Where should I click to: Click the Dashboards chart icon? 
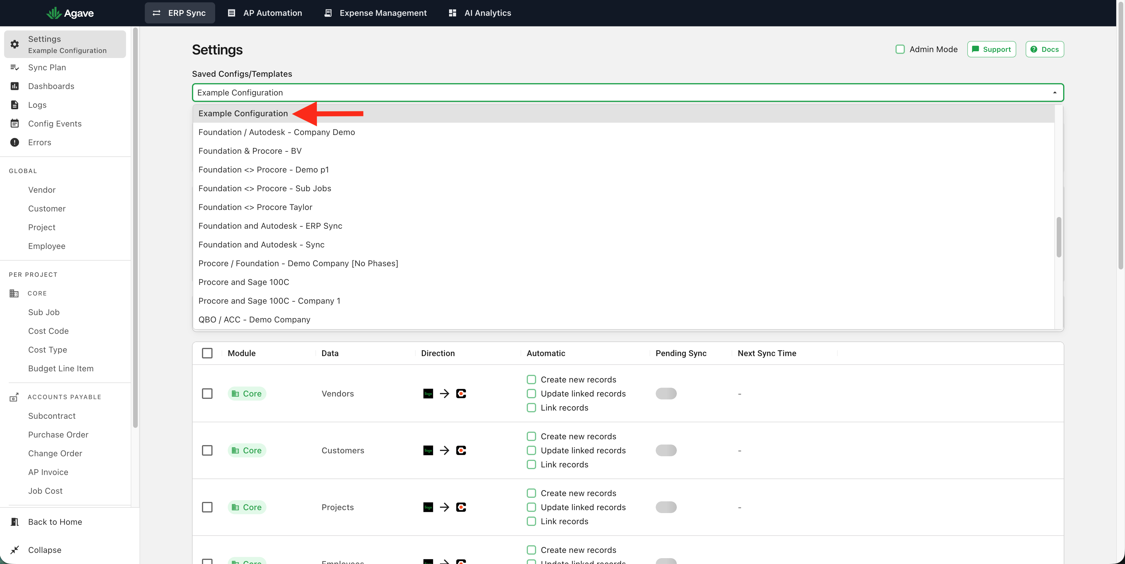[x=14, y=86]
